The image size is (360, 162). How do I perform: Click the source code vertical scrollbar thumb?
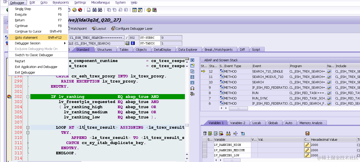(187, 125)
